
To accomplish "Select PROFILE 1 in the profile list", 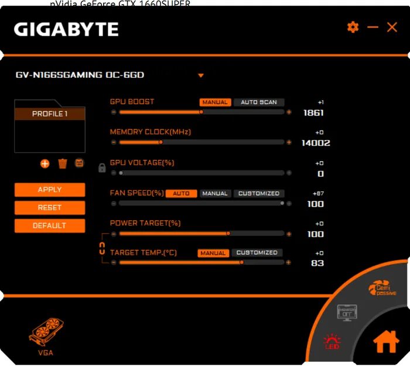I will (50, 114).
